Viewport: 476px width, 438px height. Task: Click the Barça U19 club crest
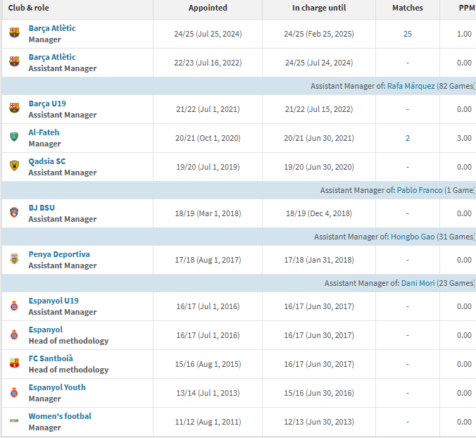coord(14,108)
